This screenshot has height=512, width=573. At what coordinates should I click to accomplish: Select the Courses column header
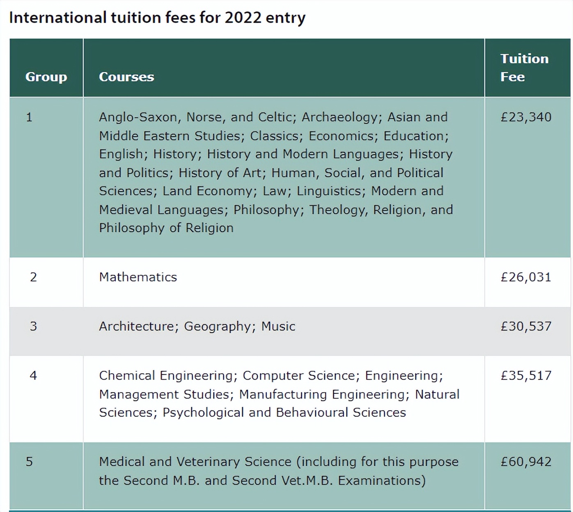click(126, 77)
